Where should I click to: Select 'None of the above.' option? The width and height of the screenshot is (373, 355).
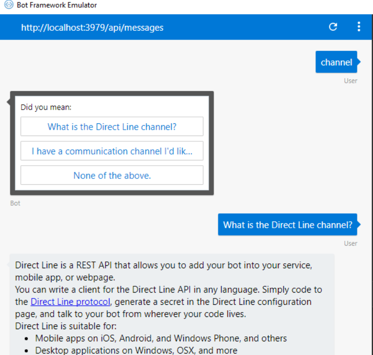(x=112, y=176)
